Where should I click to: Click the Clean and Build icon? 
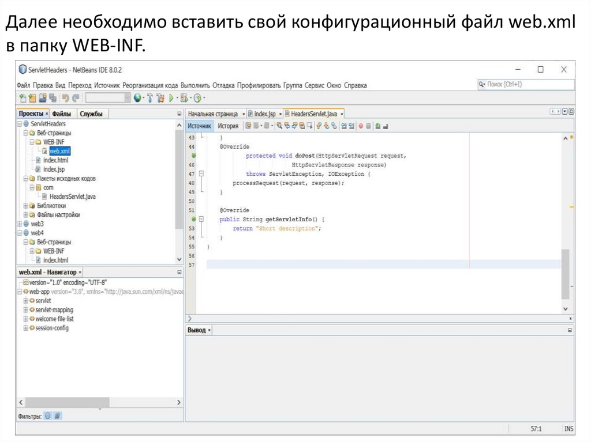tap(160, 98)
